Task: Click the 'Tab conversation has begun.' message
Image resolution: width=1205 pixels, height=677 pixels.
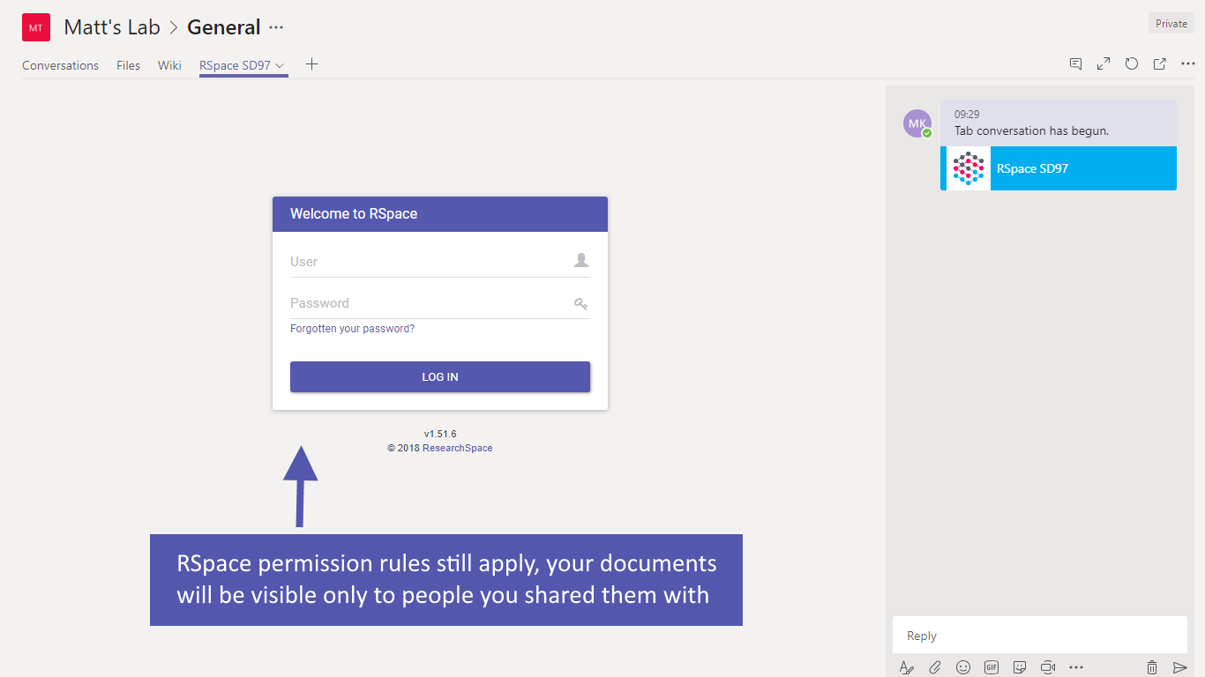Action: [1031, 130]
